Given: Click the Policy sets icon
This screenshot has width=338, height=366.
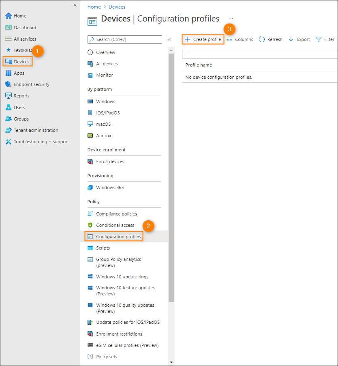Looking at the screenshot, I should pos(90,357).
